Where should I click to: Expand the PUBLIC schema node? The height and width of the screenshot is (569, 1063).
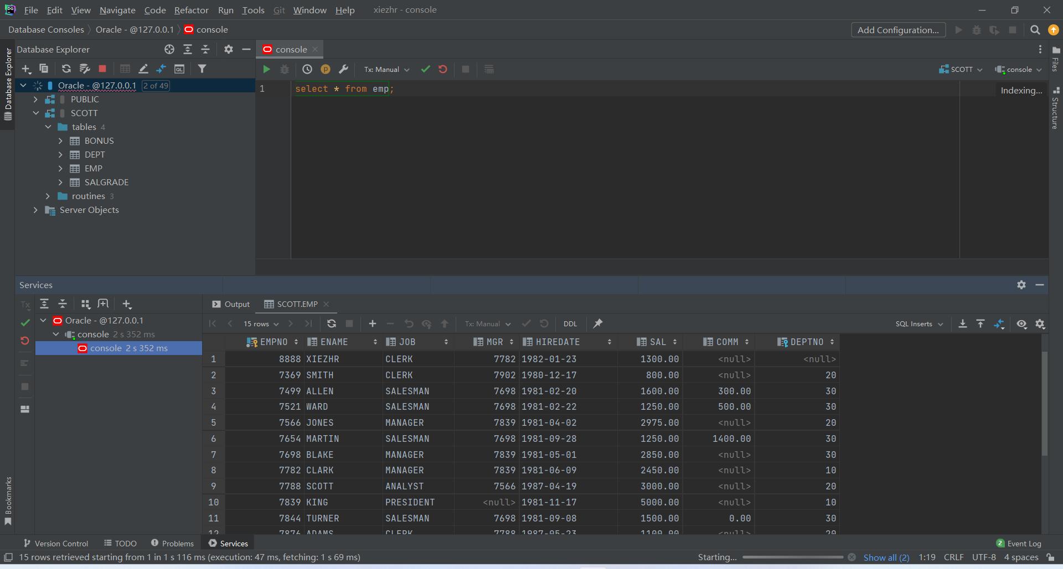35,100
